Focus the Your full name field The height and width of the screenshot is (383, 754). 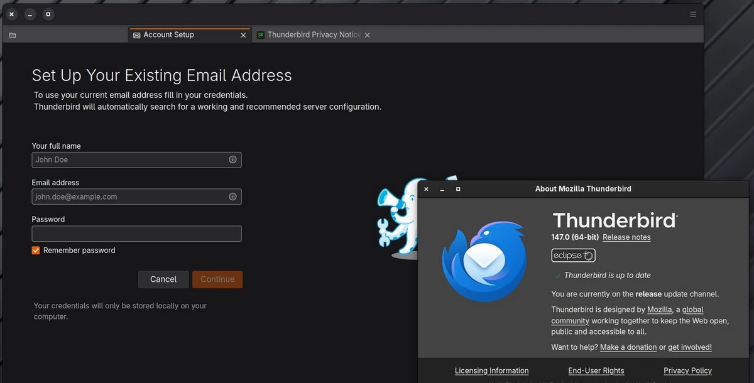tap(136, 159)
